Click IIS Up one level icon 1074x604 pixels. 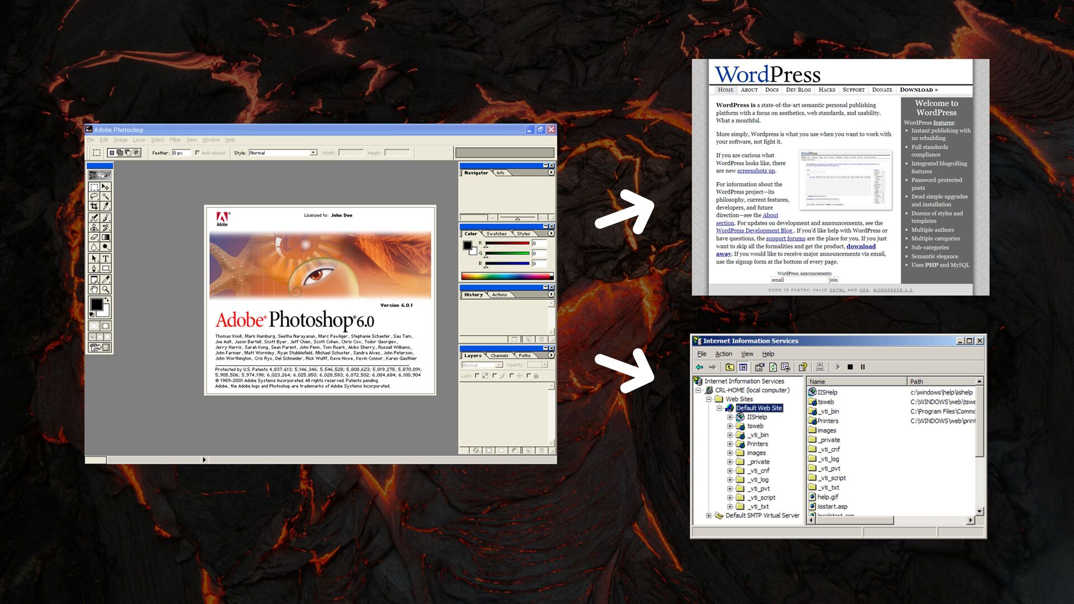click(729, 367)
